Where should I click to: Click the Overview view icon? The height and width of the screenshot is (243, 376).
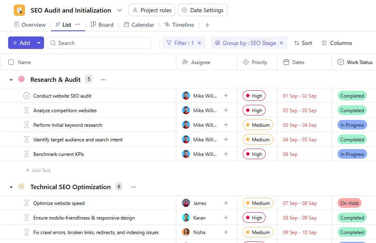tap(16, 25)
